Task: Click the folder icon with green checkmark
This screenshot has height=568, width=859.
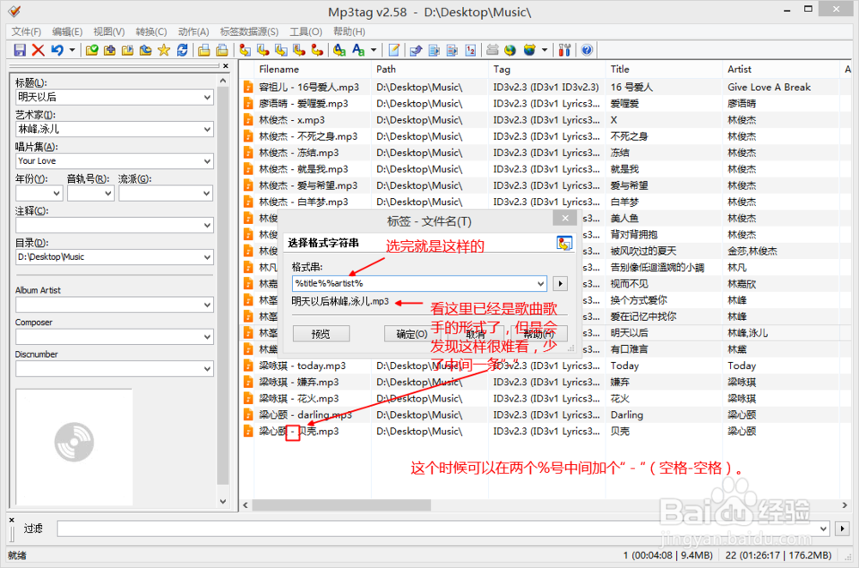Action: [x=92, y=51]
